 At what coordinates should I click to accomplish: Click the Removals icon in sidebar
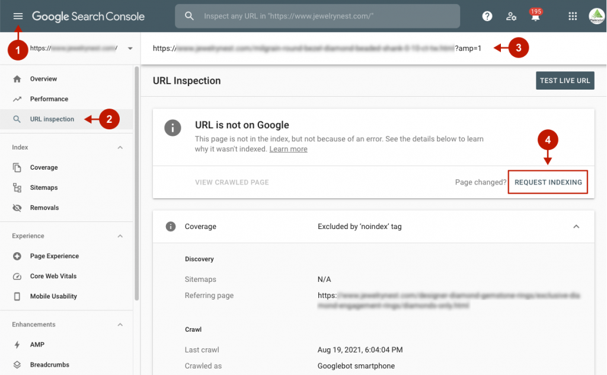(17, 208)
